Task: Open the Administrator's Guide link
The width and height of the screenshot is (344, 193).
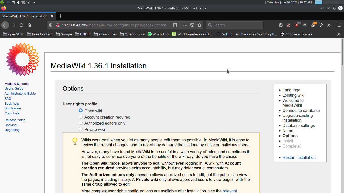Action: (20, 94)
